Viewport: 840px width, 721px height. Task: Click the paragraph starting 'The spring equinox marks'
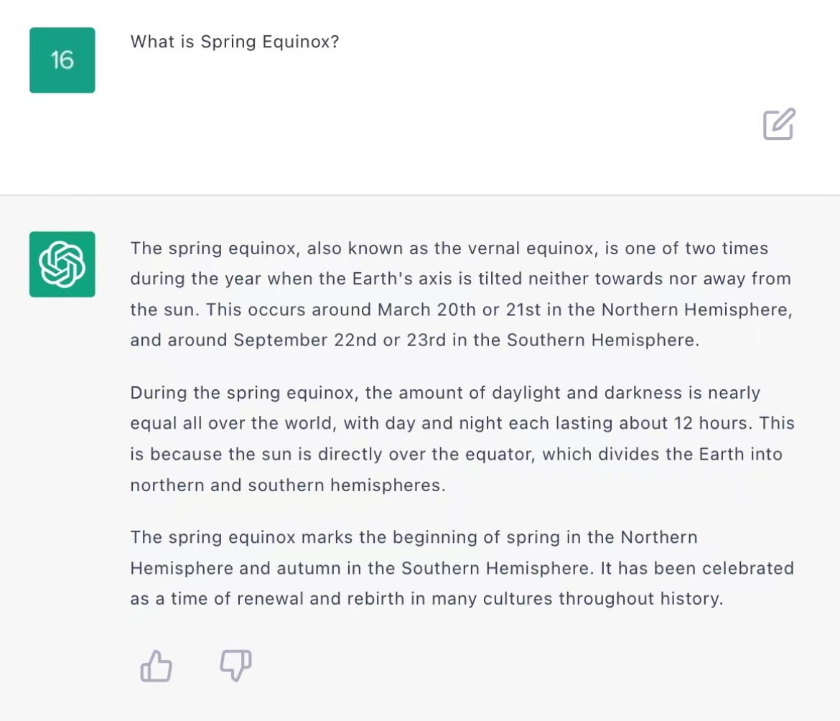pos(459,568)
